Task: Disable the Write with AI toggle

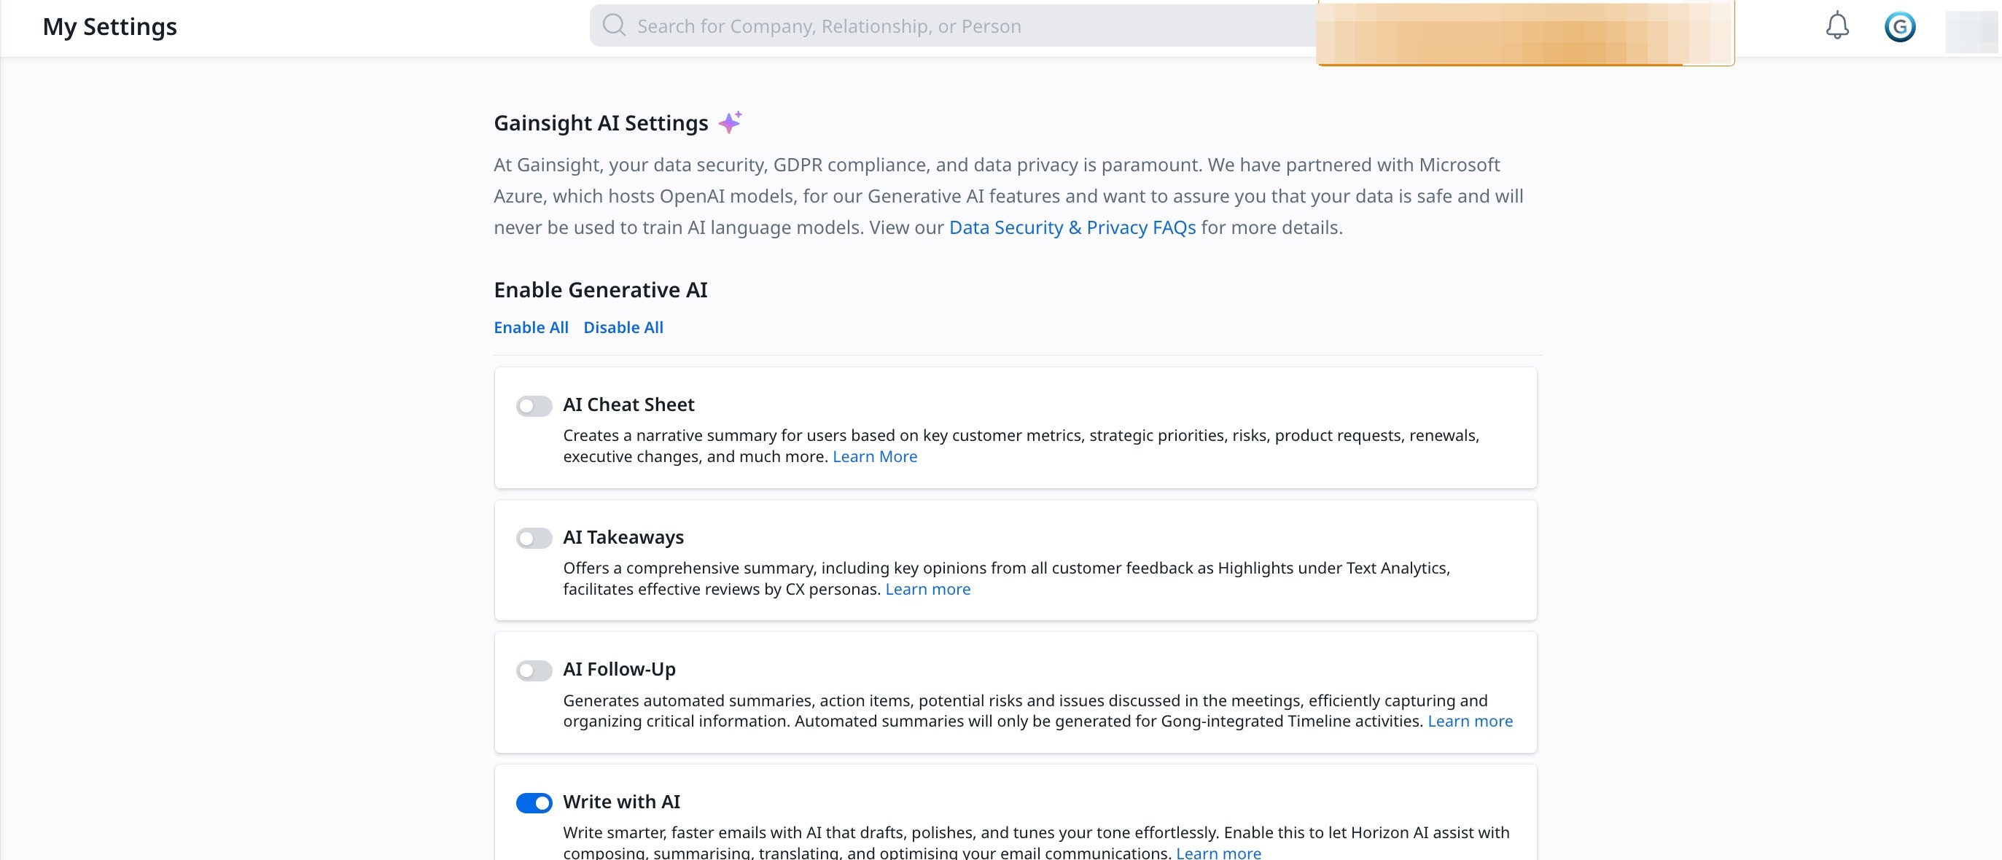Action: point(534,802)
